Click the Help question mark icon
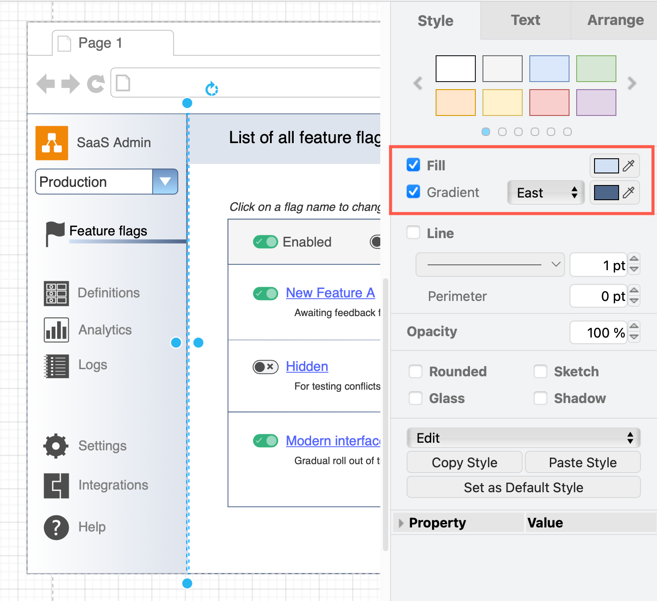Image resolution: width=657 pixels, height=601 pixels. [x=55, y=527]
